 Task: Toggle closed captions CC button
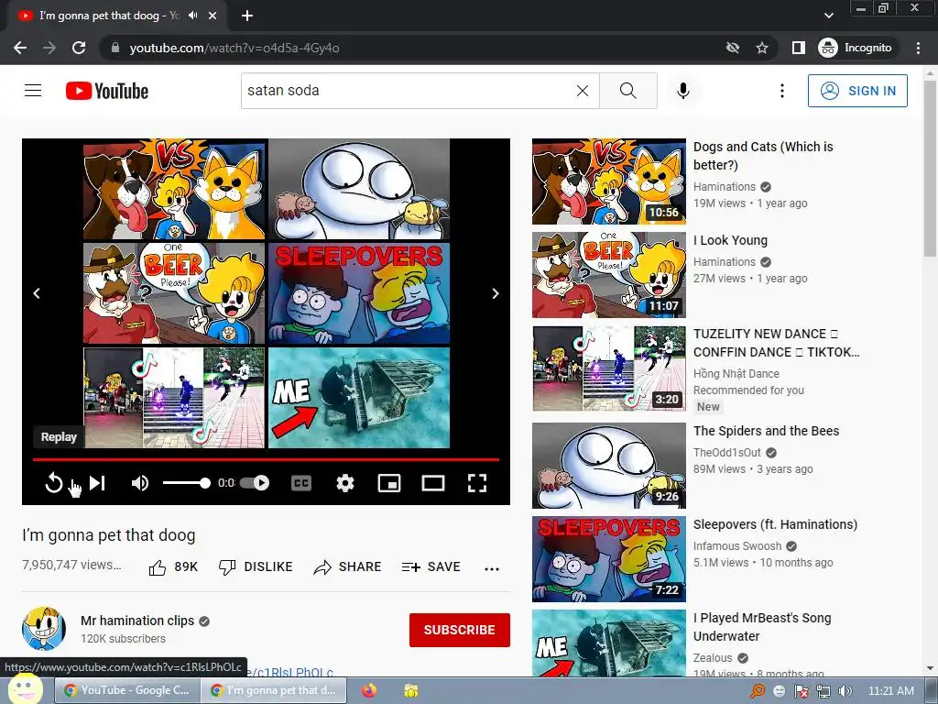pyautogui.click(x=300, y=482)
